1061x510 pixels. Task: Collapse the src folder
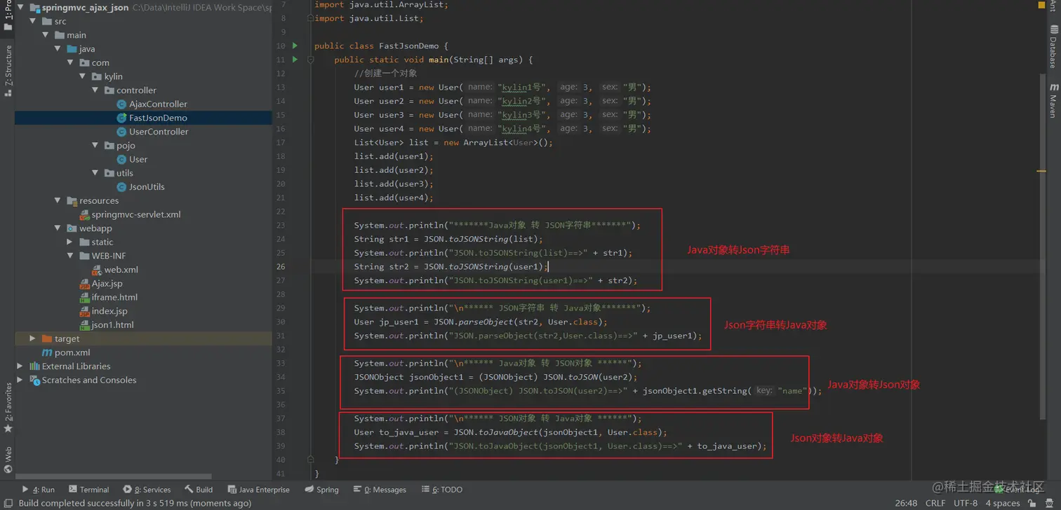(x=33, y=22)
